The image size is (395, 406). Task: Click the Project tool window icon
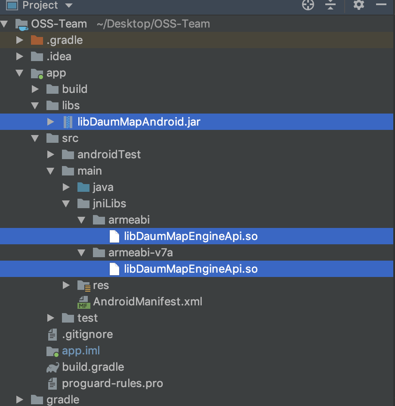click(12, 5)
